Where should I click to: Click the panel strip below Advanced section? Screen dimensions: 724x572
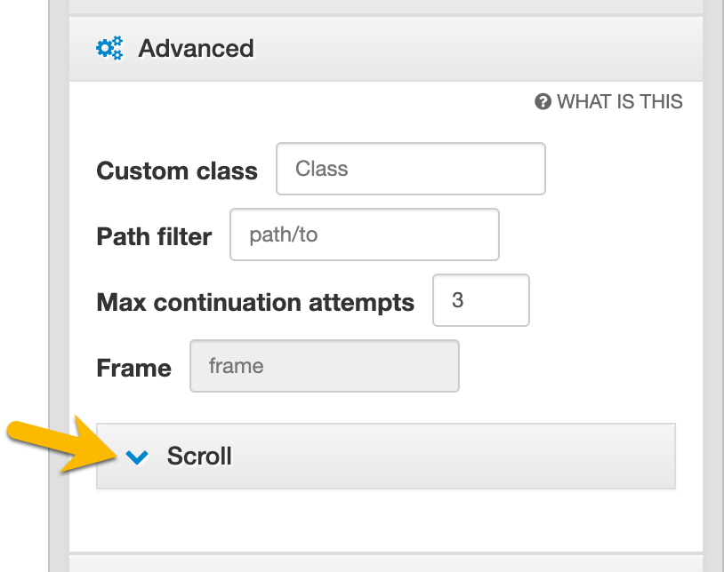[x=385, y=563]
